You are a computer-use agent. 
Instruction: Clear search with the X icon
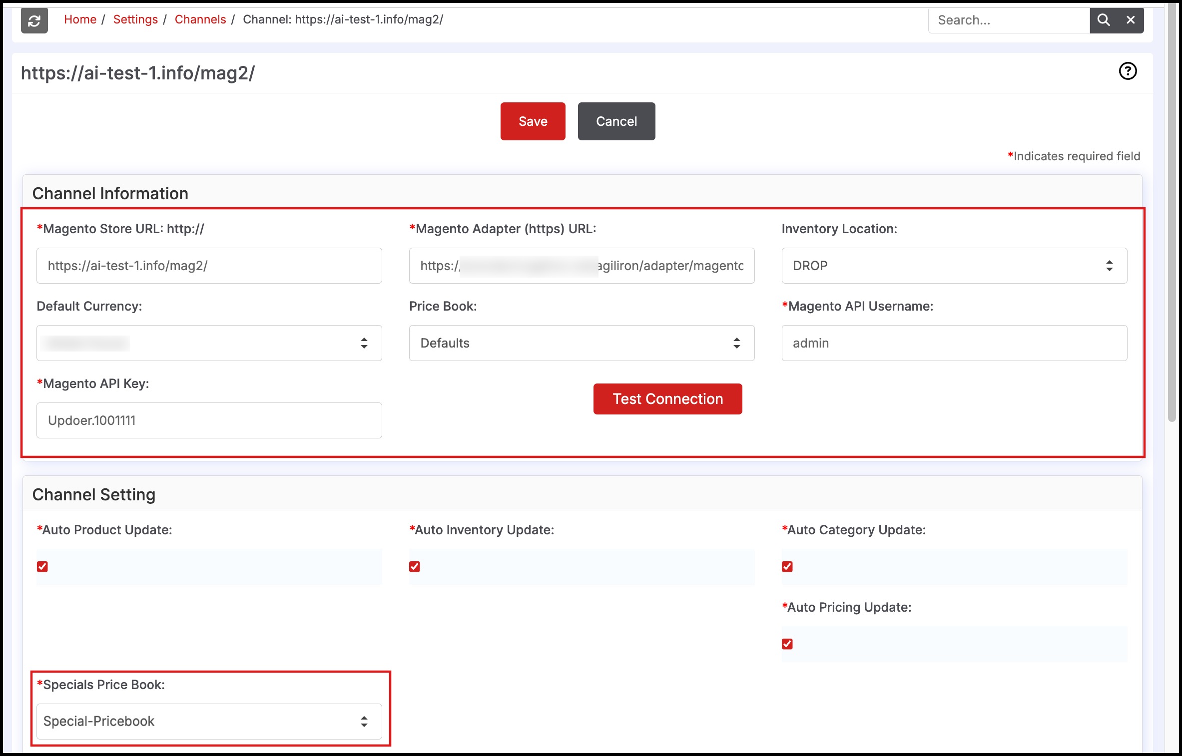point(1131,20)
